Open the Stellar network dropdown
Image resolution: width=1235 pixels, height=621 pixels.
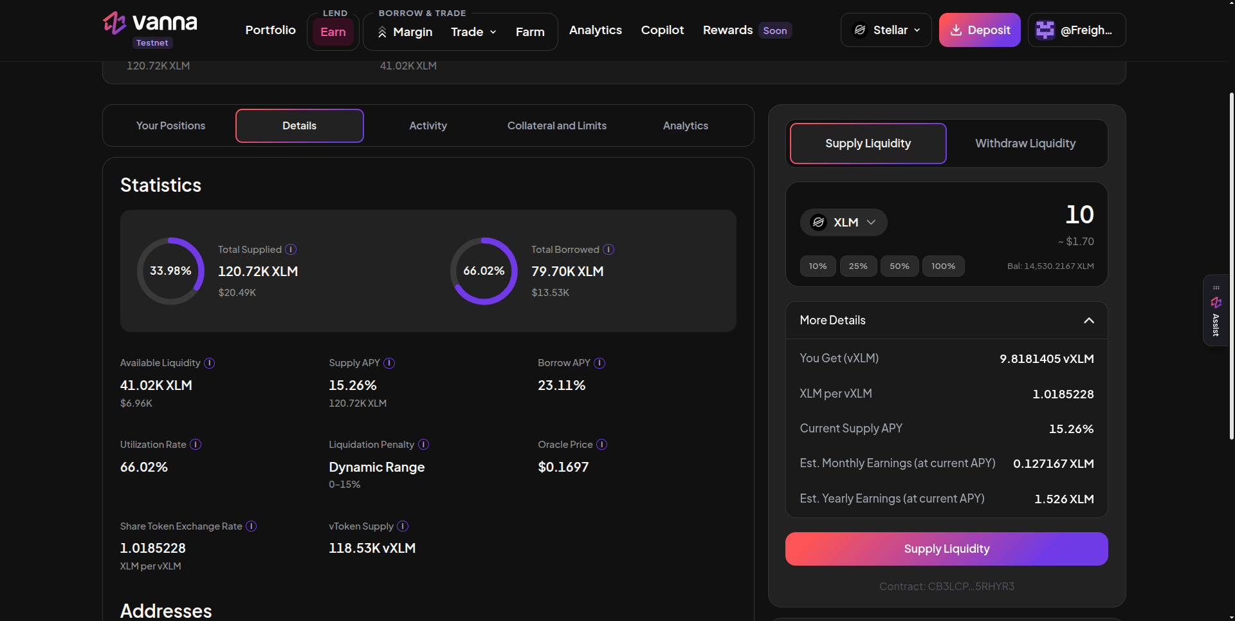pyautogui.click(x=886, y=30)
